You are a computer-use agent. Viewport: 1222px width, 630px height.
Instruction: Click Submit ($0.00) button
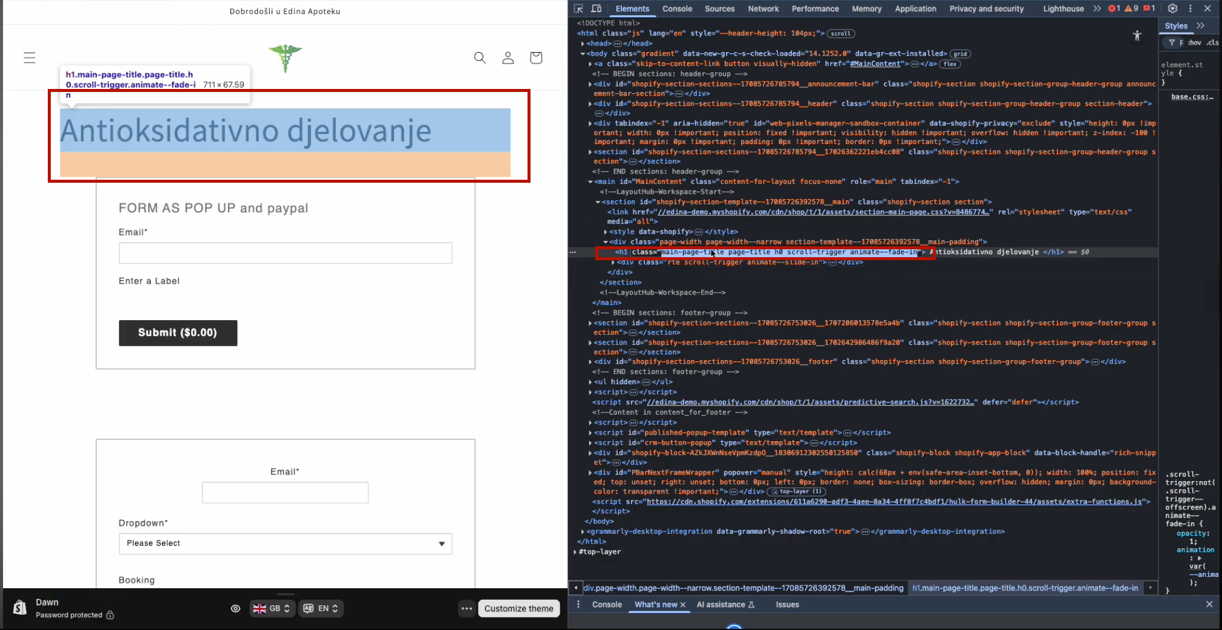[x=178, y=333]
